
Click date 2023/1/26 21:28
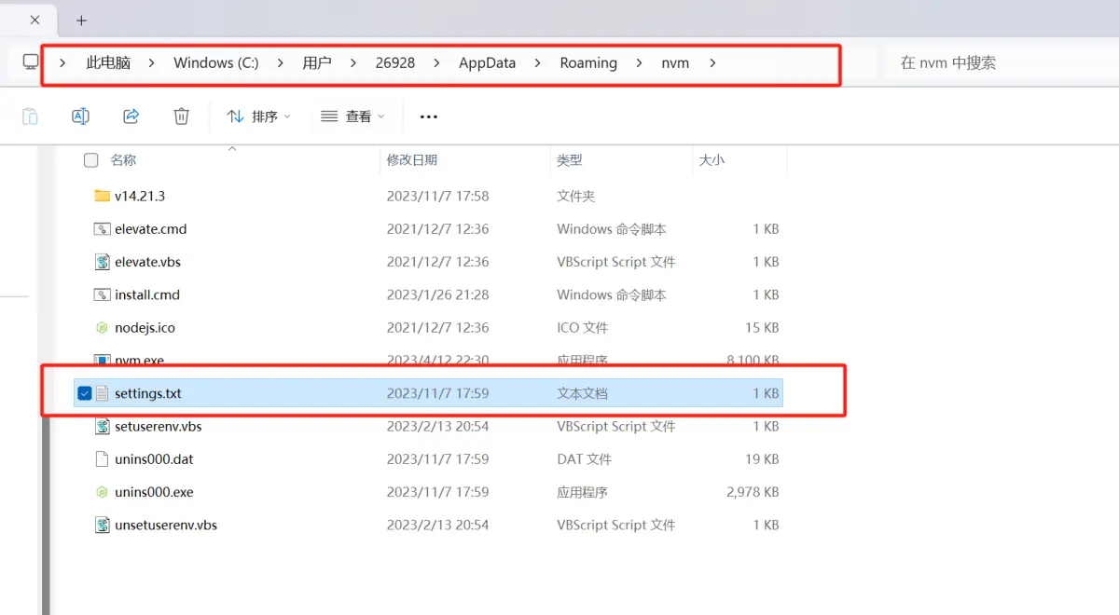437,294
